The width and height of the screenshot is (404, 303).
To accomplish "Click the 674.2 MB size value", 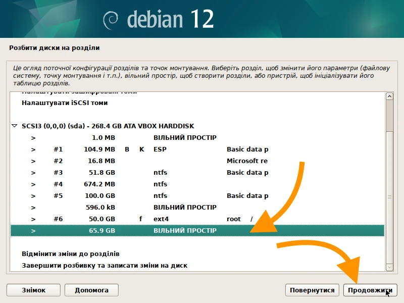I will (99, 184).
